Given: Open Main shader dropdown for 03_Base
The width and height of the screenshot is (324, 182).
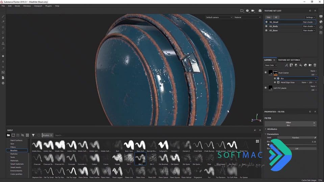Looking at the screenshot, I should click(x=309, y=30).
